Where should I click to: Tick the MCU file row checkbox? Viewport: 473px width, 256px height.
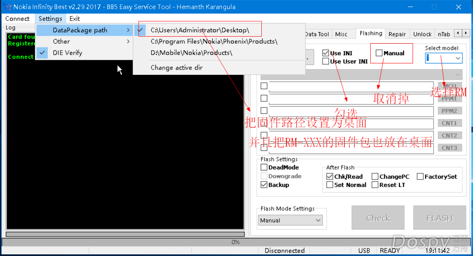(264, 86)
